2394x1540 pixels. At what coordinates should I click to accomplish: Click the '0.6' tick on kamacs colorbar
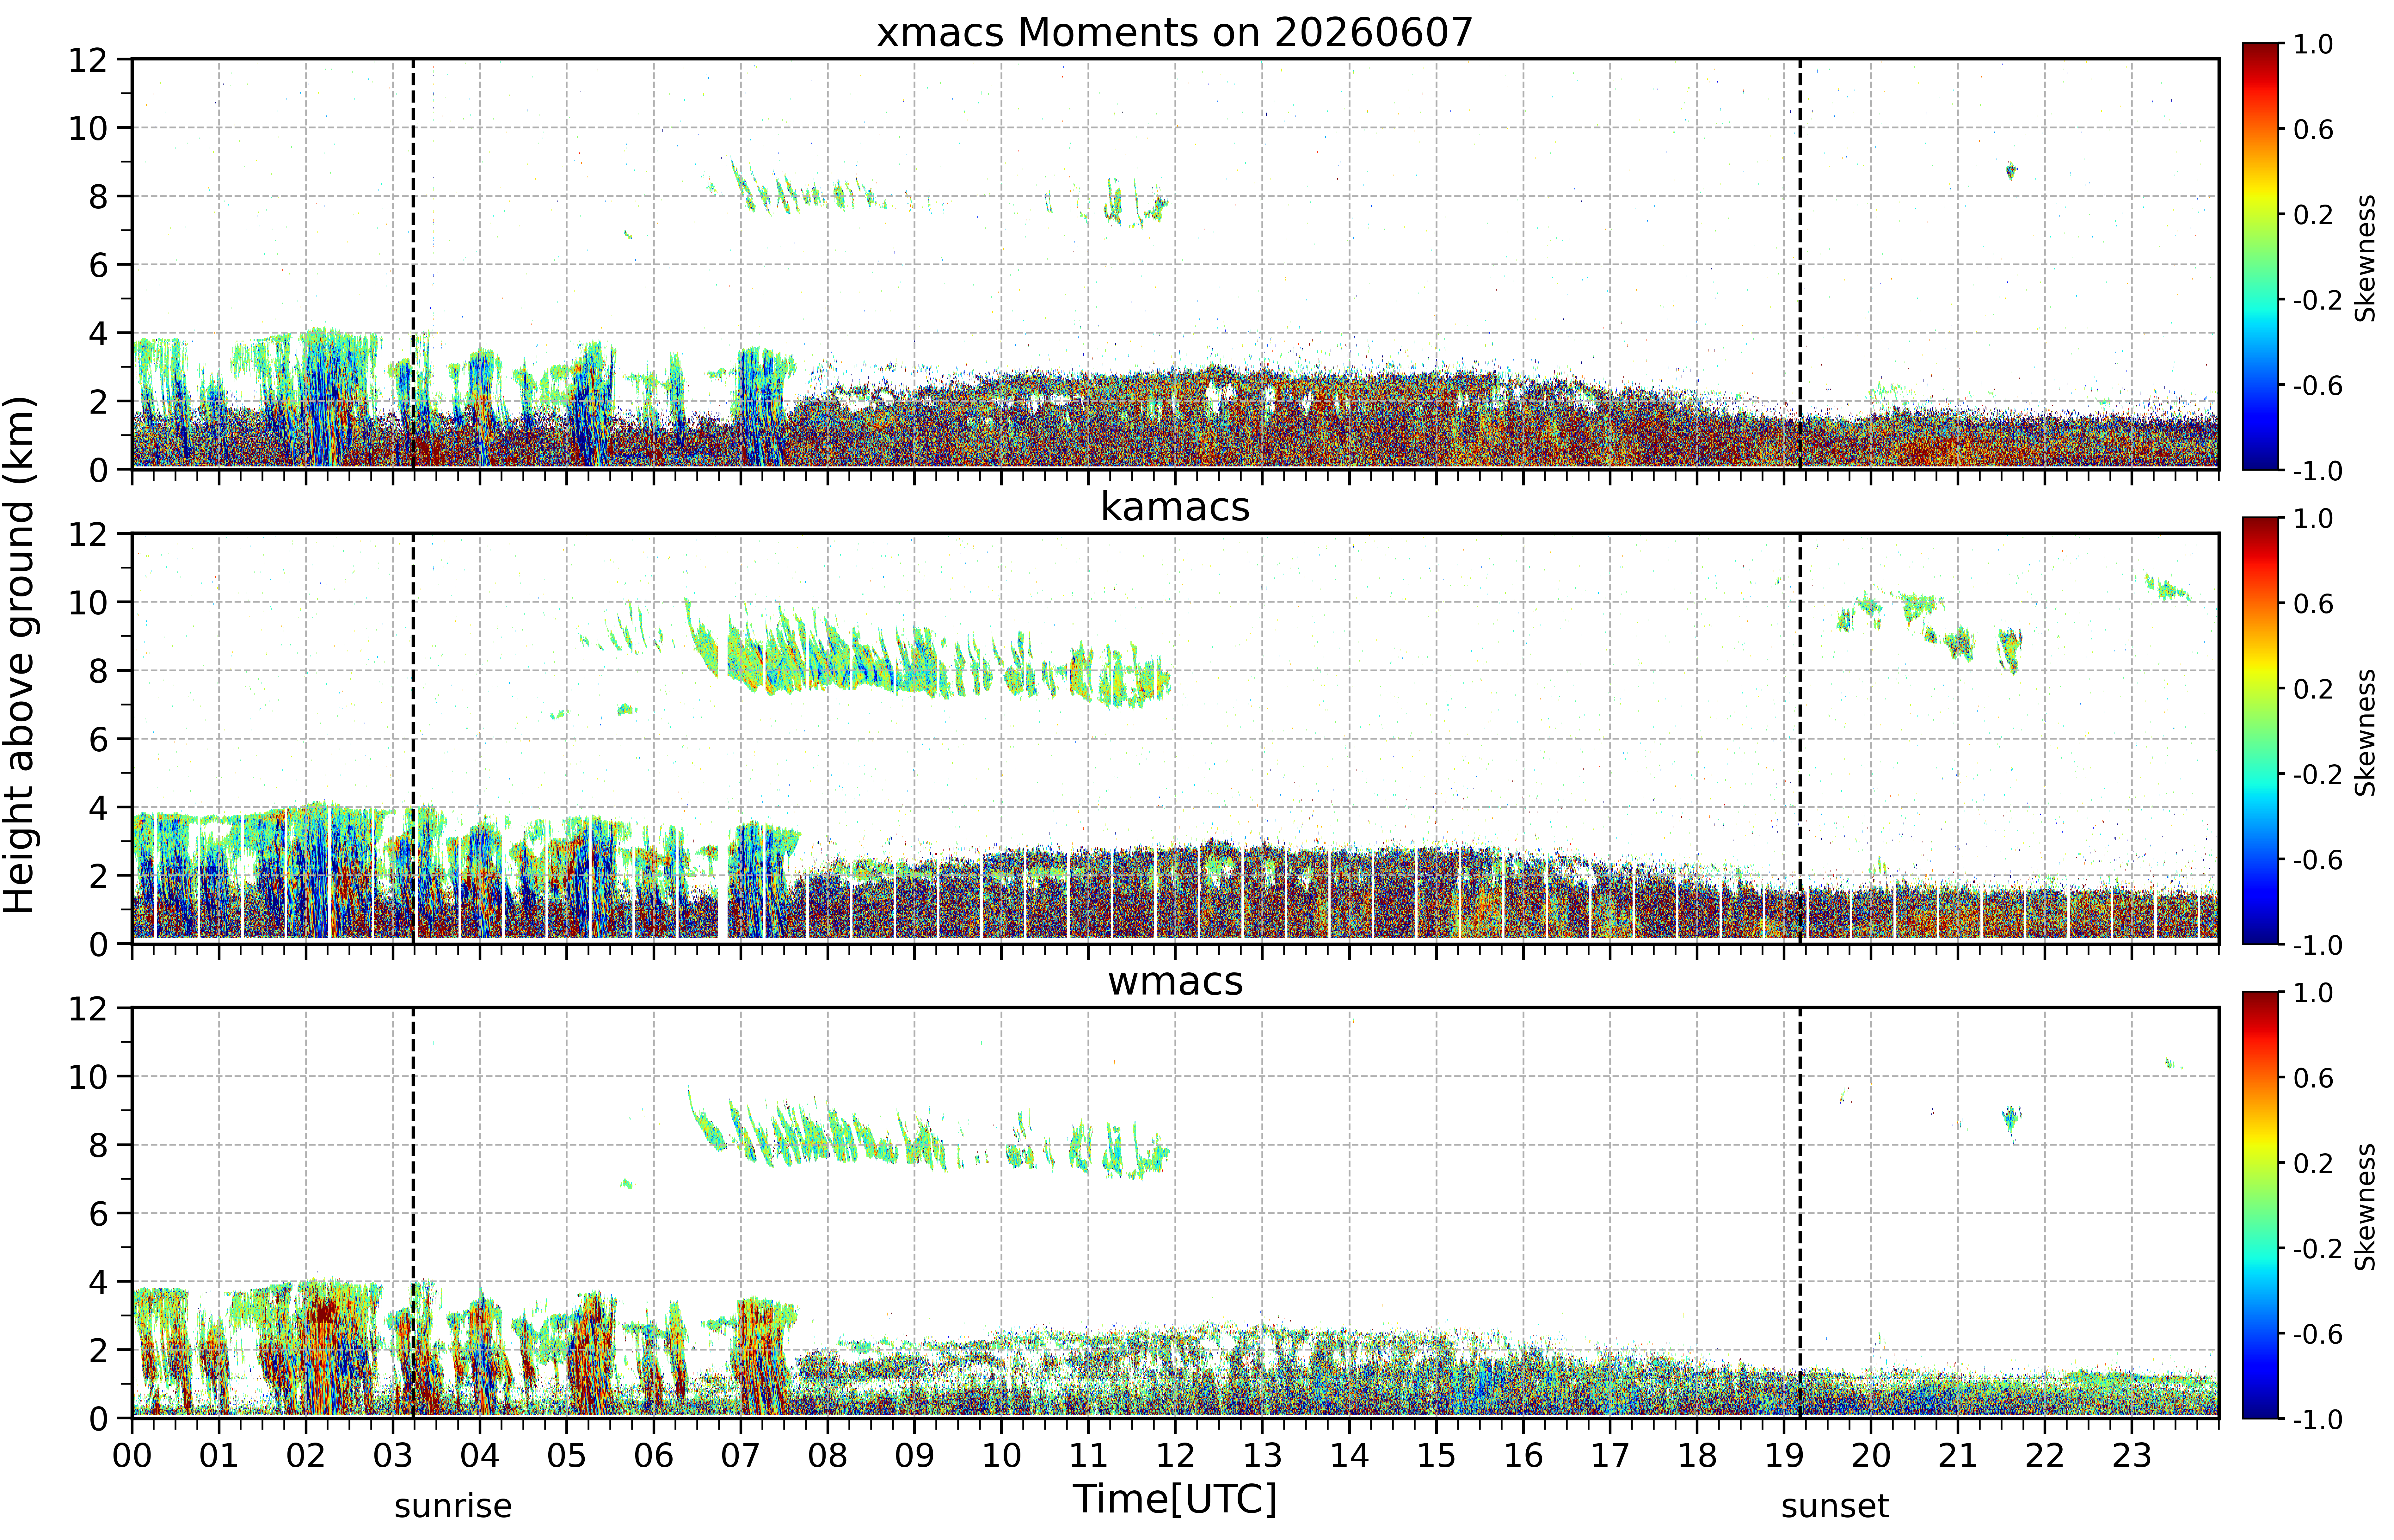2313,603
